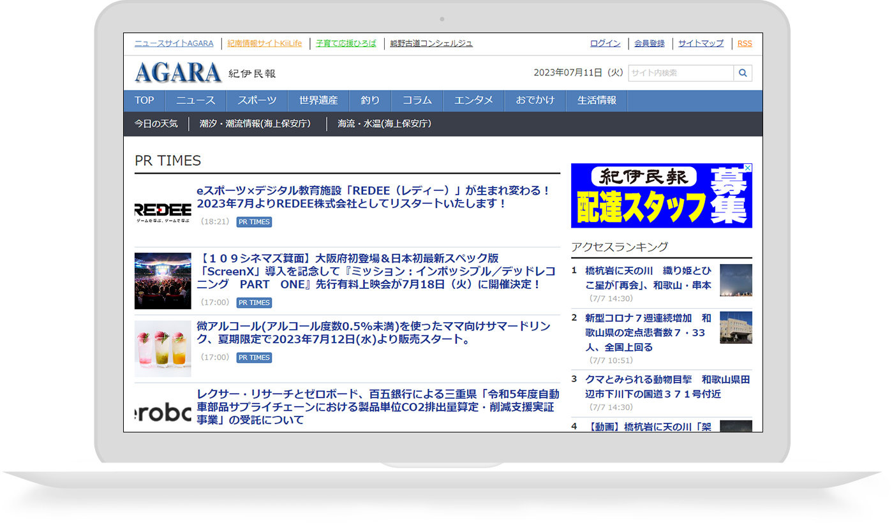This screenshot has width=892, height=523.
Task: Open ranking article 新型コロナ7週連続増加
Action: pyautogui.click(x=648, y=332)
